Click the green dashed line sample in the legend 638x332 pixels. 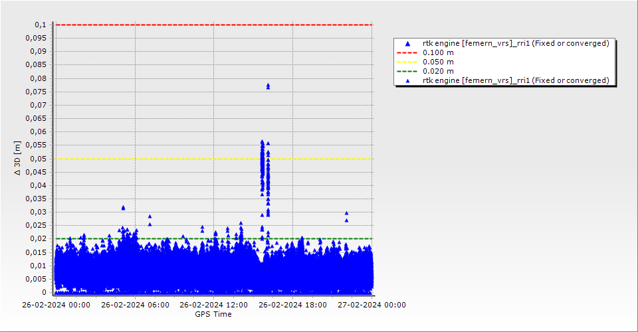pyautogui.click(x=407, y=71)
